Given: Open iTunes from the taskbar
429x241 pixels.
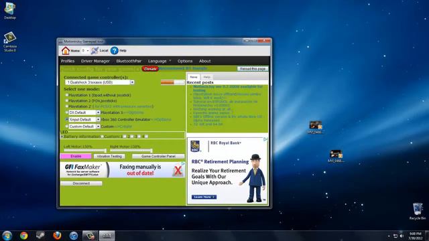Looking at the screenshot, I should click(x=74, y=236).
